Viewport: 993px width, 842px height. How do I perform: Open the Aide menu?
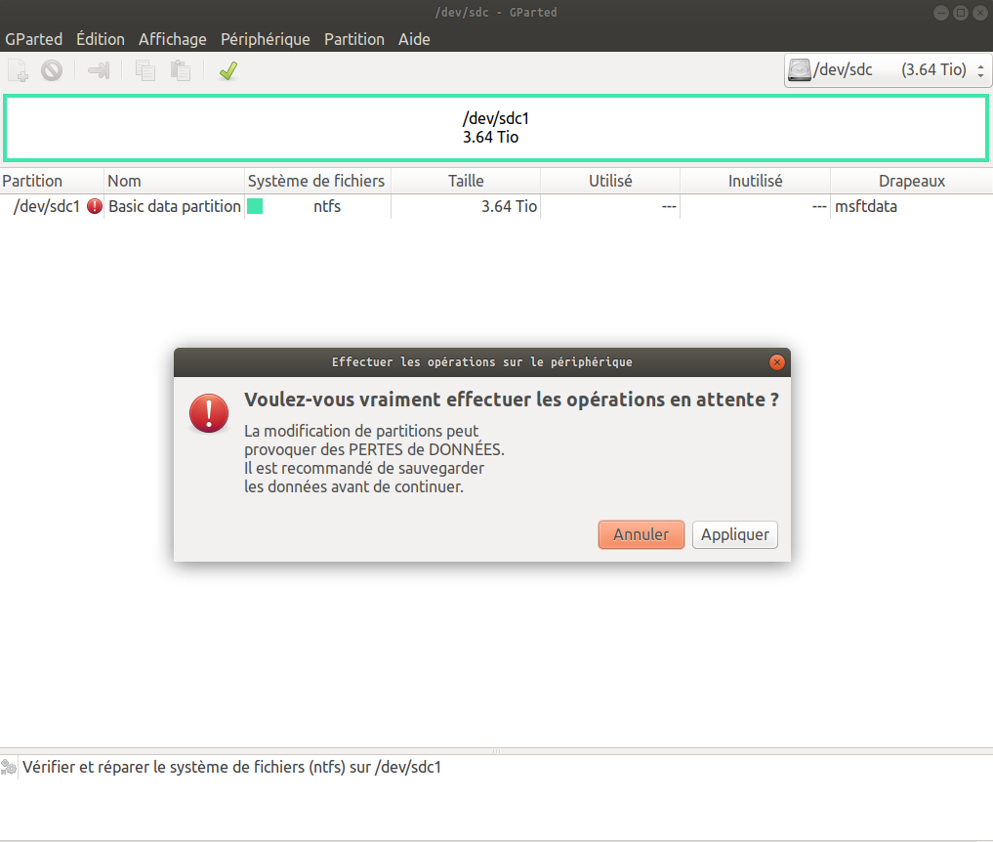coord(414,39)
